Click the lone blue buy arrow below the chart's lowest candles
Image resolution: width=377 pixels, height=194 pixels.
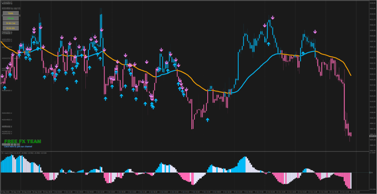click(x=208, y=120)
